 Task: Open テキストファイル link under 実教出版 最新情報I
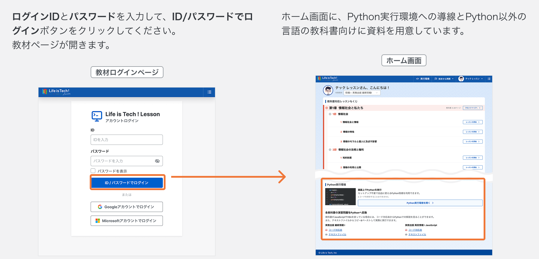tap(337, 234)
